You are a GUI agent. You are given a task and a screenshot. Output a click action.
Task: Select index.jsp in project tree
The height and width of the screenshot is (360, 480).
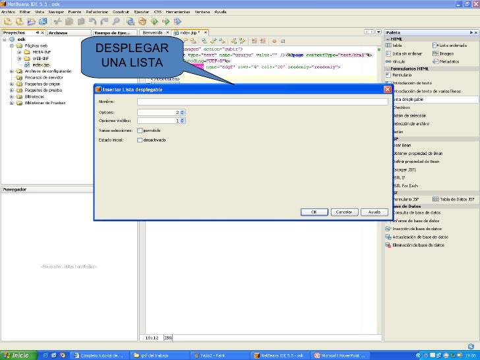41,65
